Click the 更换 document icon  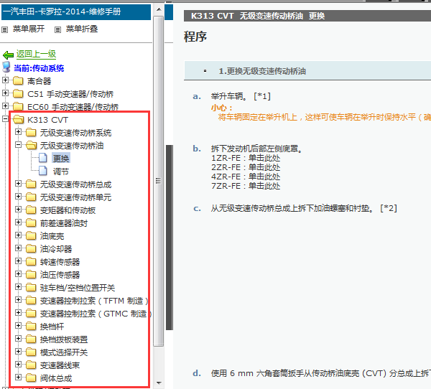point(42,158)
